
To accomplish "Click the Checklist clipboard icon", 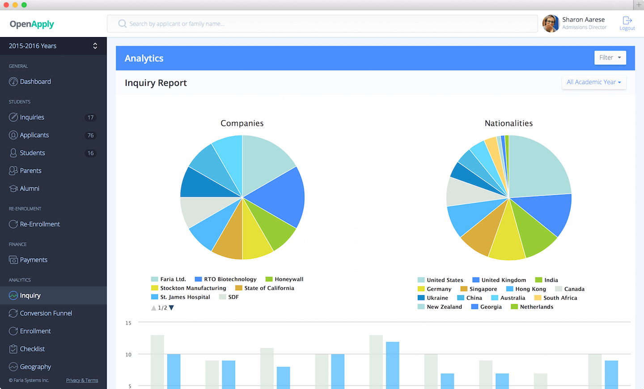I will click(13, 349).
